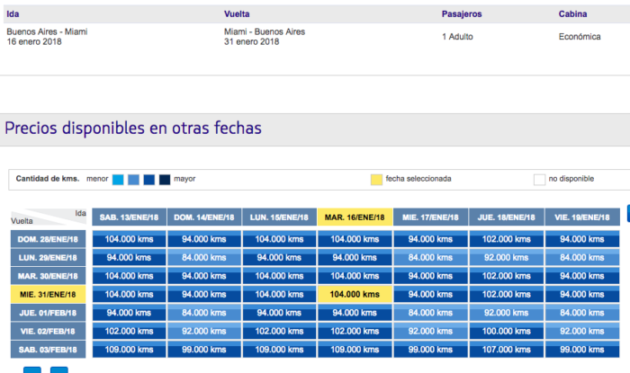
Task: Click the LUN. 15/ENE/18 column header
Action: 279,218
